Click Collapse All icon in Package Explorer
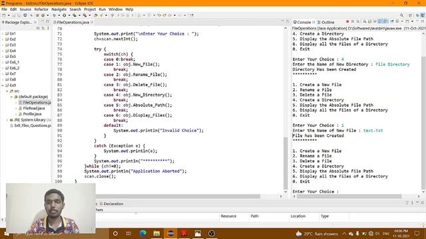Viewport: 426px width, 239px height. click(37, 28)
